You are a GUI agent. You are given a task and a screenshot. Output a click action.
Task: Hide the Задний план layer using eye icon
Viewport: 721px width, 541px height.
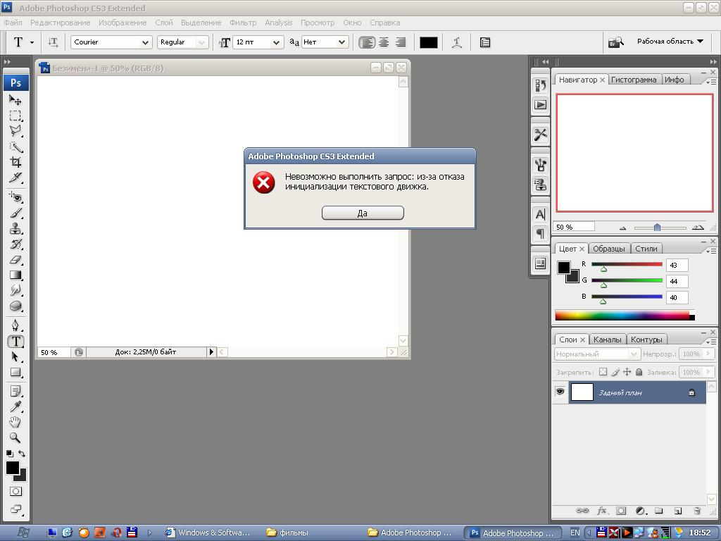tap(560, 392)
